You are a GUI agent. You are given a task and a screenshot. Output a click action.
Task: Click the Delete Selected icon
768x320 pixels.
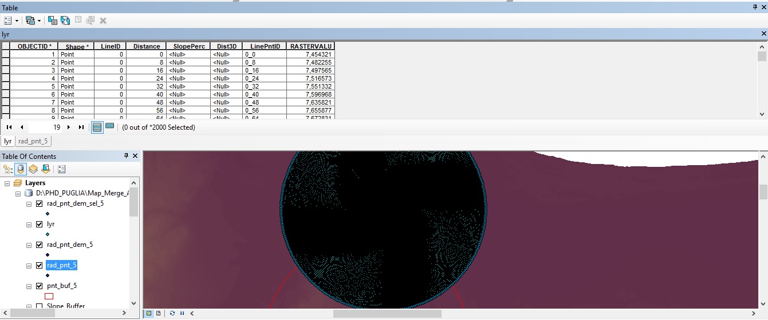pos(103,20)
